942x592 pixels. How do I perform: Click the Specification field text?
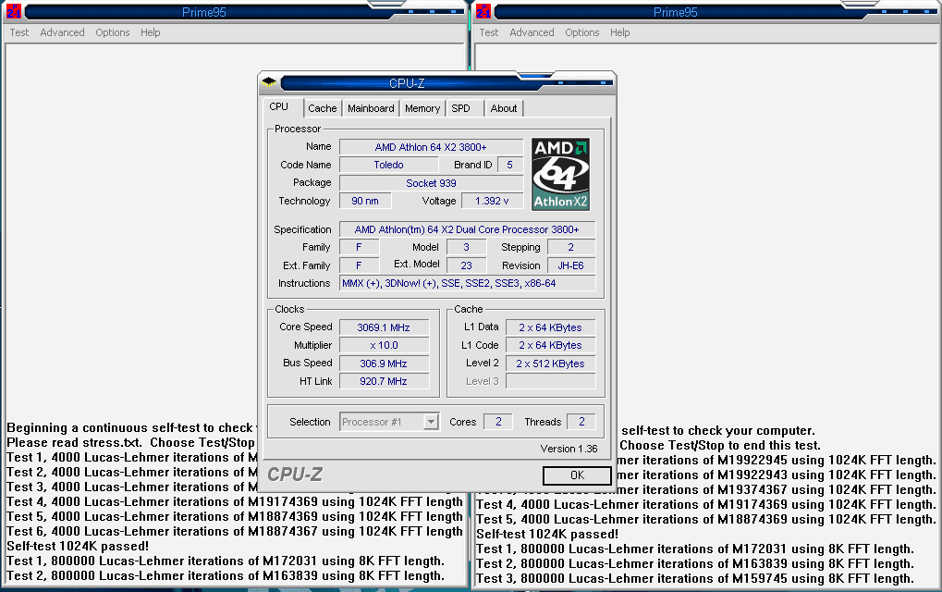pos(467,229)
